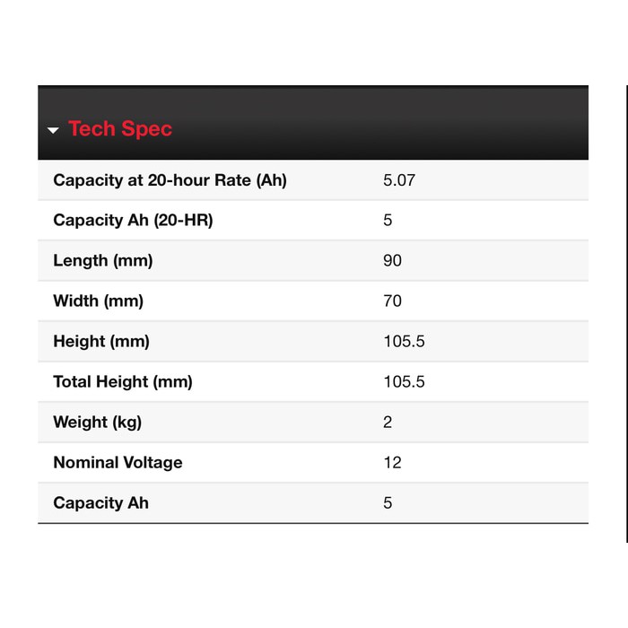Select the Total Height (mm) label
Viewport: 628px width, 628px height.
pyautogui.click(x=123, y=382)
